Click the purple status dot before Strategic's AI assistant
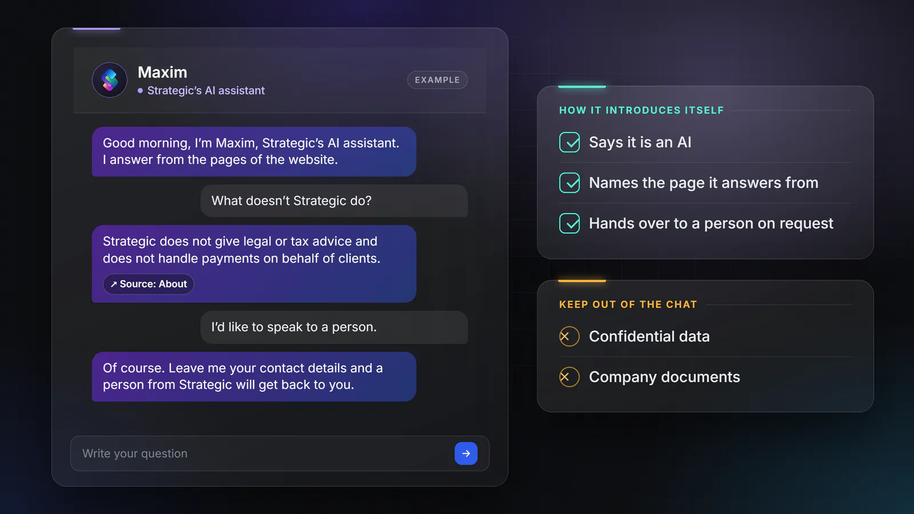914x514 pixels. click(x=141, y=90)
